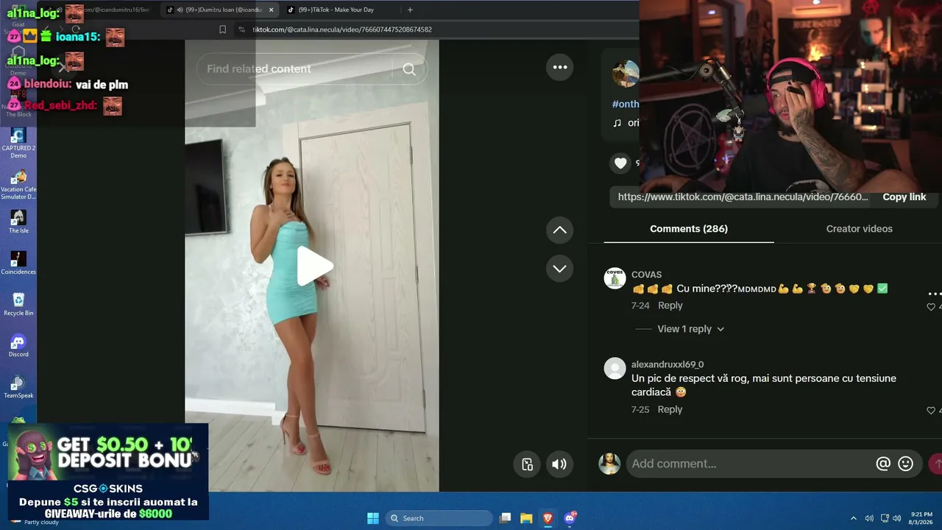Reply to alexandruxxl69_0's comment

(670, 409)
